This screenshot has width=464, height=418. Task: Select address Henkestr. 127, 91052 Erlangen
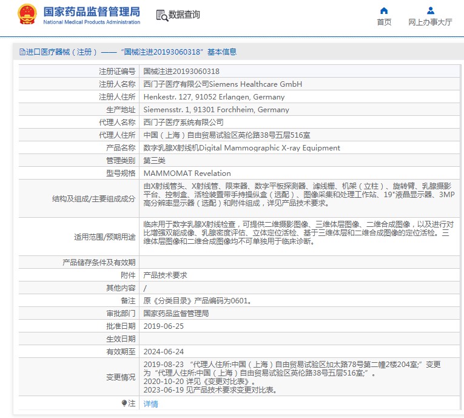tap(214, 97)
